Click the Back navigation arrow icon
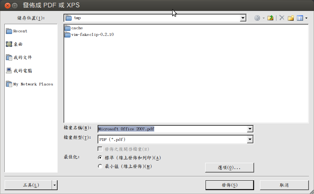 pyautogui.click(x=257, y=18)
